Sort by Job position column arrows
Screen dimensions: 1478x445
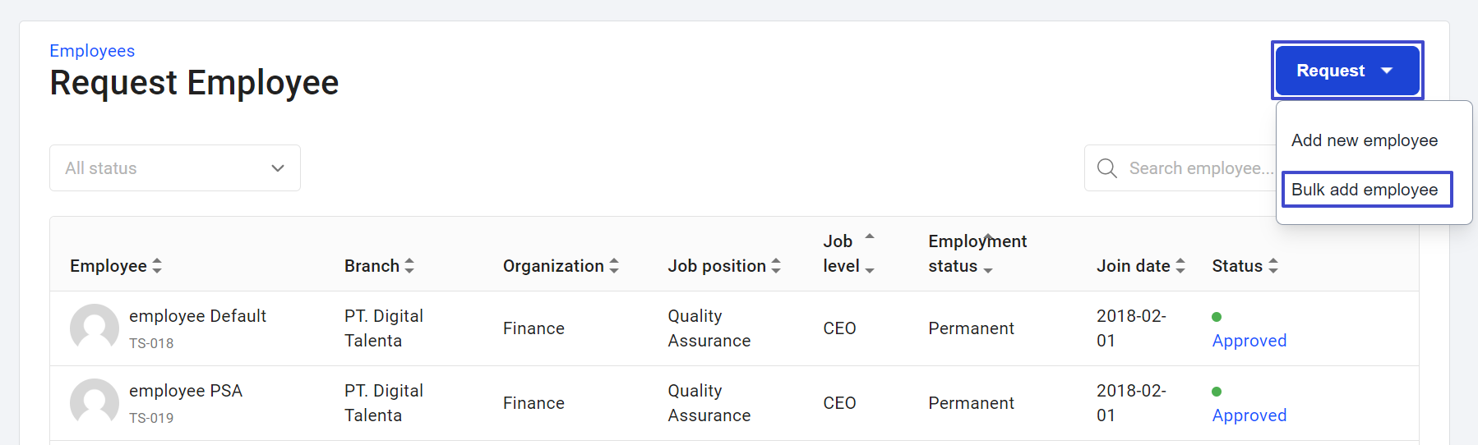[776, 266]
